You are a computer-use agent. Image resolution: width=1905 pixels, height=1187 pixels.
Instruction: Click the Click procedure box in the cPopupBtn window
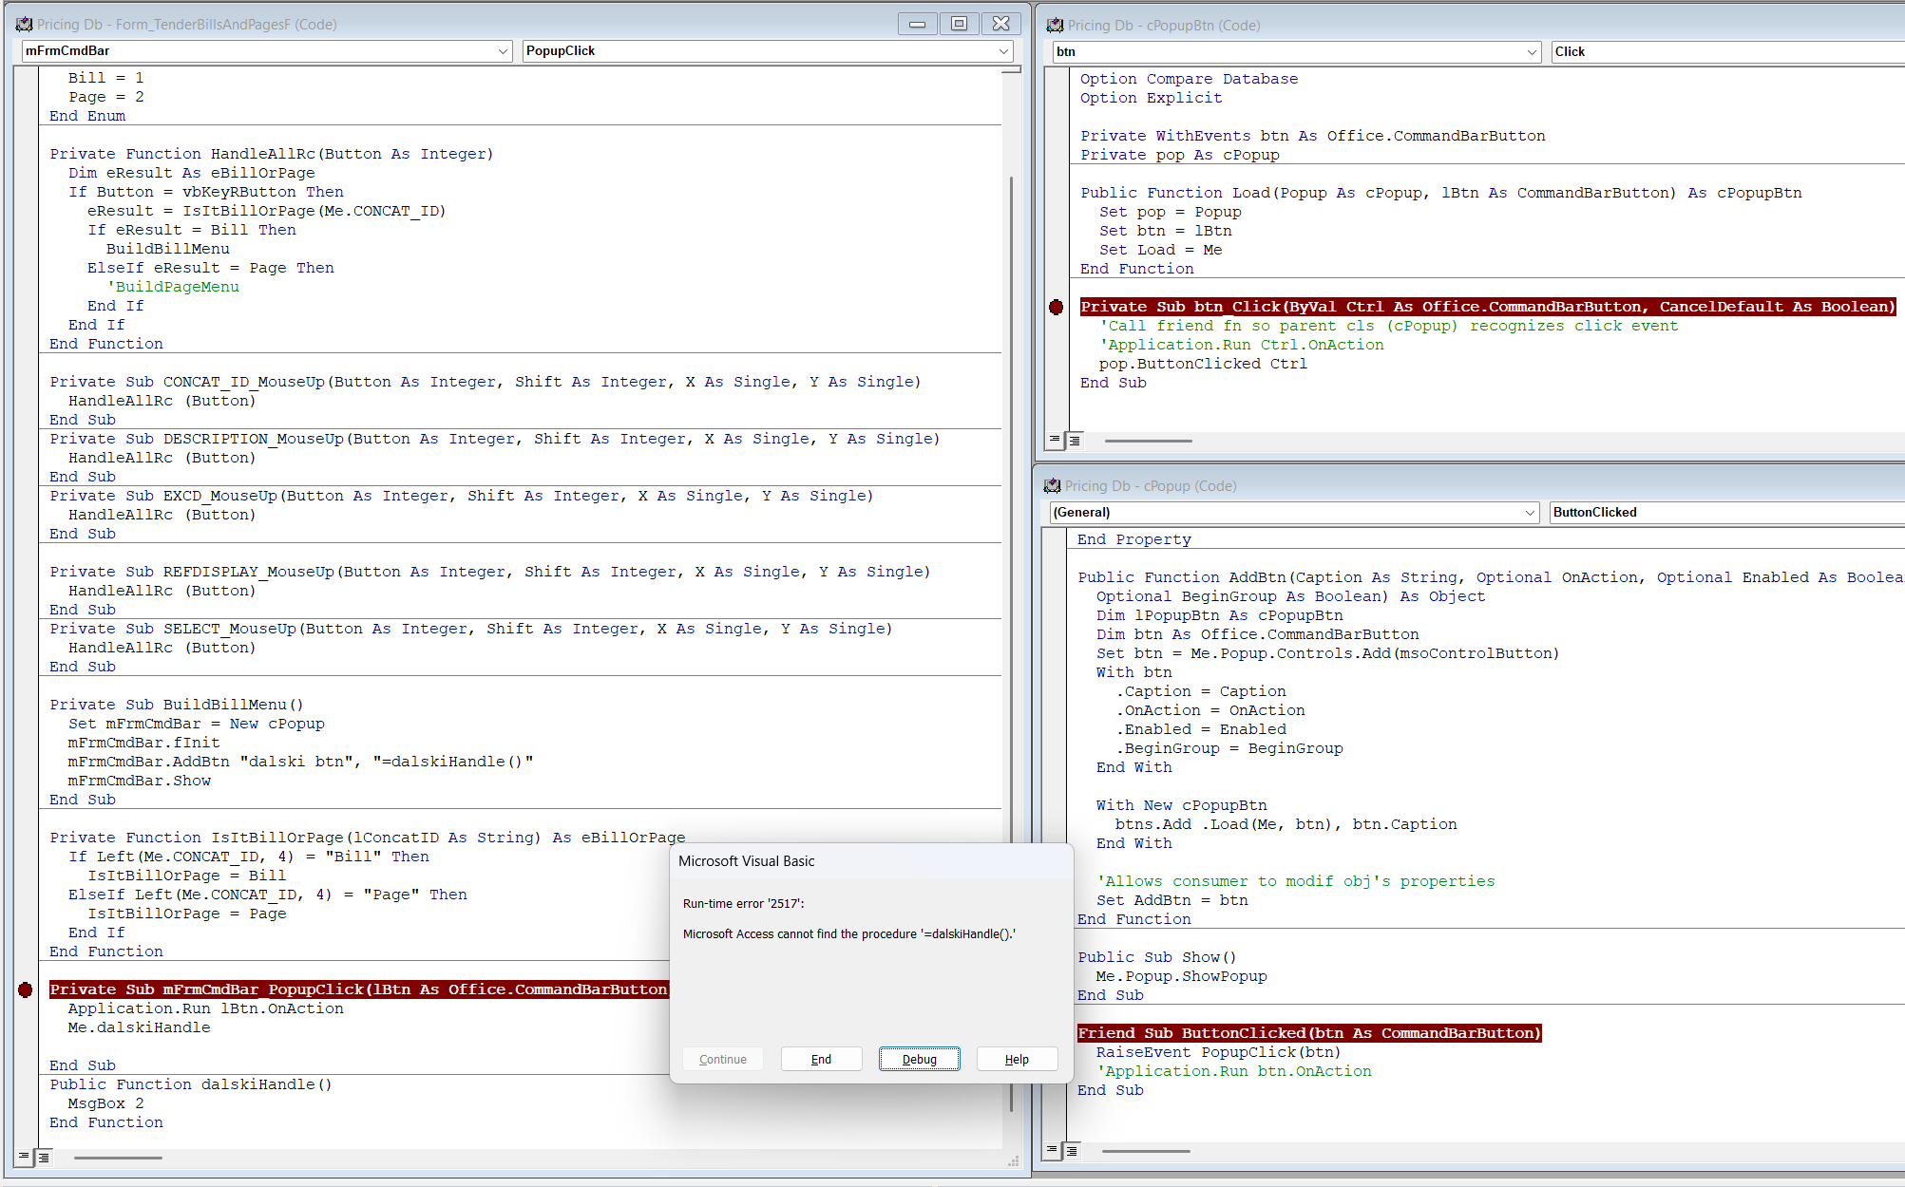(x=1728, y=52)
